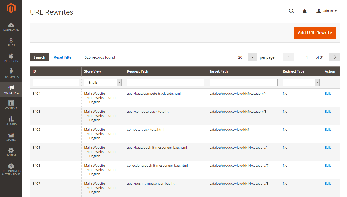Viewport: 347px width, 197px height.
Task: Focus the Target Path filter input
Action: 244,82
